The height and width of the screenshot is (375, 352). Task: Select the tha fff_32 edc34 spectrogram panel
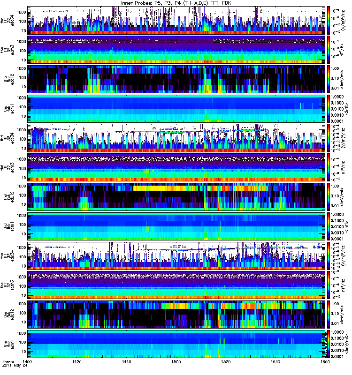point(176,21)
